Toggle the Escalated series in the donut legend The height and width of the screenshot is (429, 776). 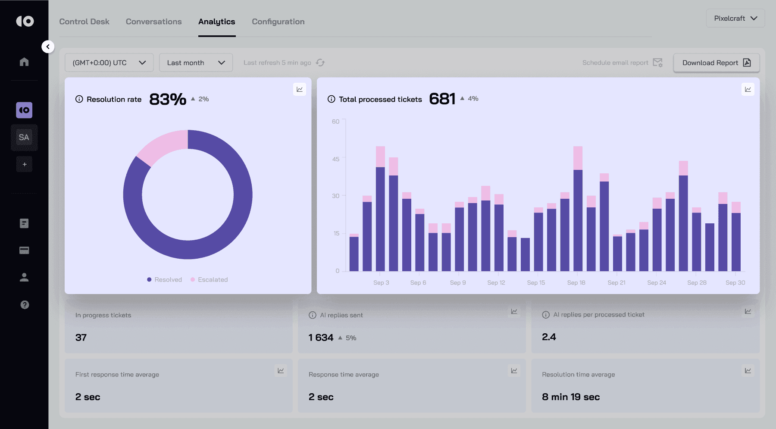point(210,279)
